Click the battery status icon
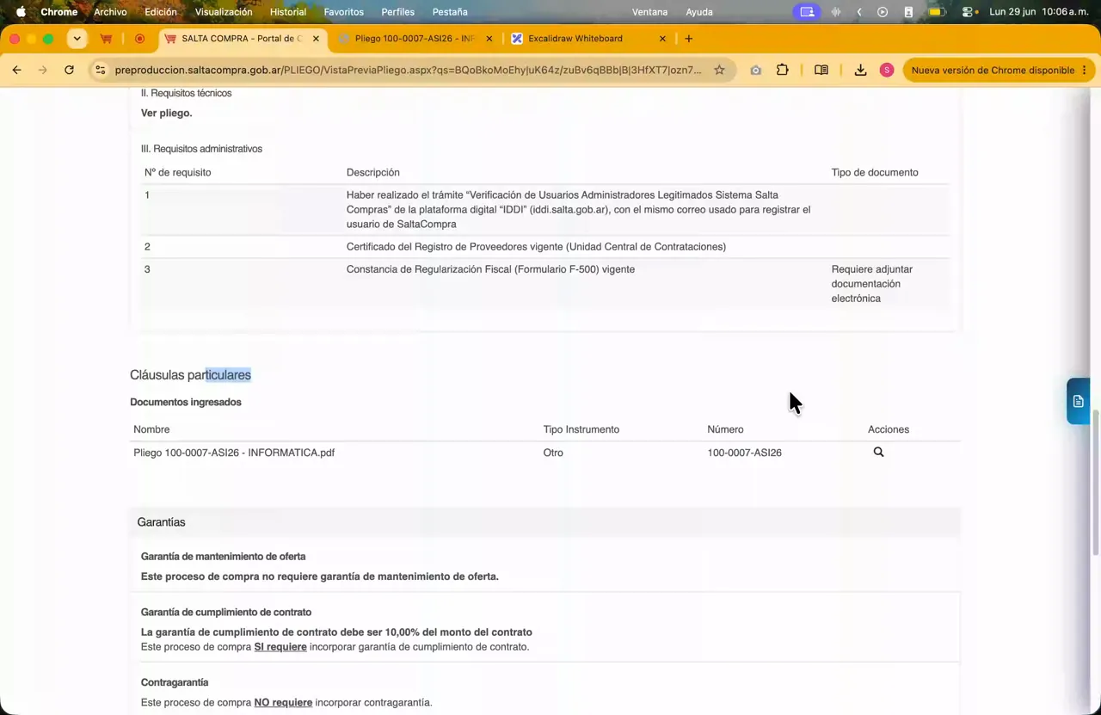The height and width of the screenshot is (715, 1101). pos(936,12)
